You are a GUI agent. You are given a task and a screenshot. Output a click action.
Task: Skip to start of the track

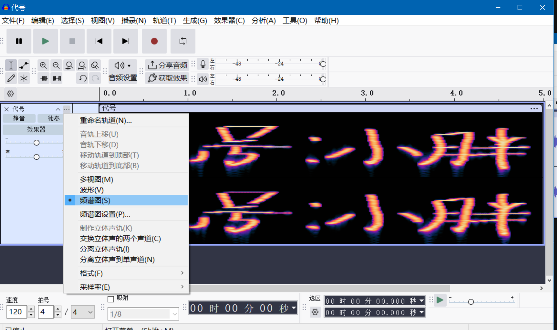(x=99, y=41)
